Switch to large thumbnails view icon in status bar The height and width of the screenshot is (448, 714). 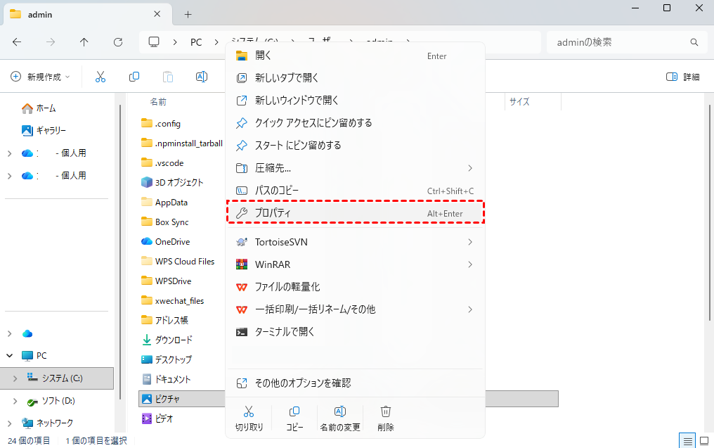tap(704, 440)
